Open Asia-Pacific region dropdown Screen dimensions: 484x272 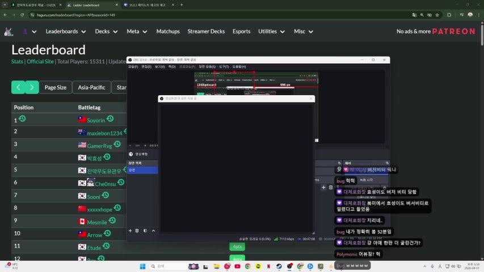click(x=91, y=87)
